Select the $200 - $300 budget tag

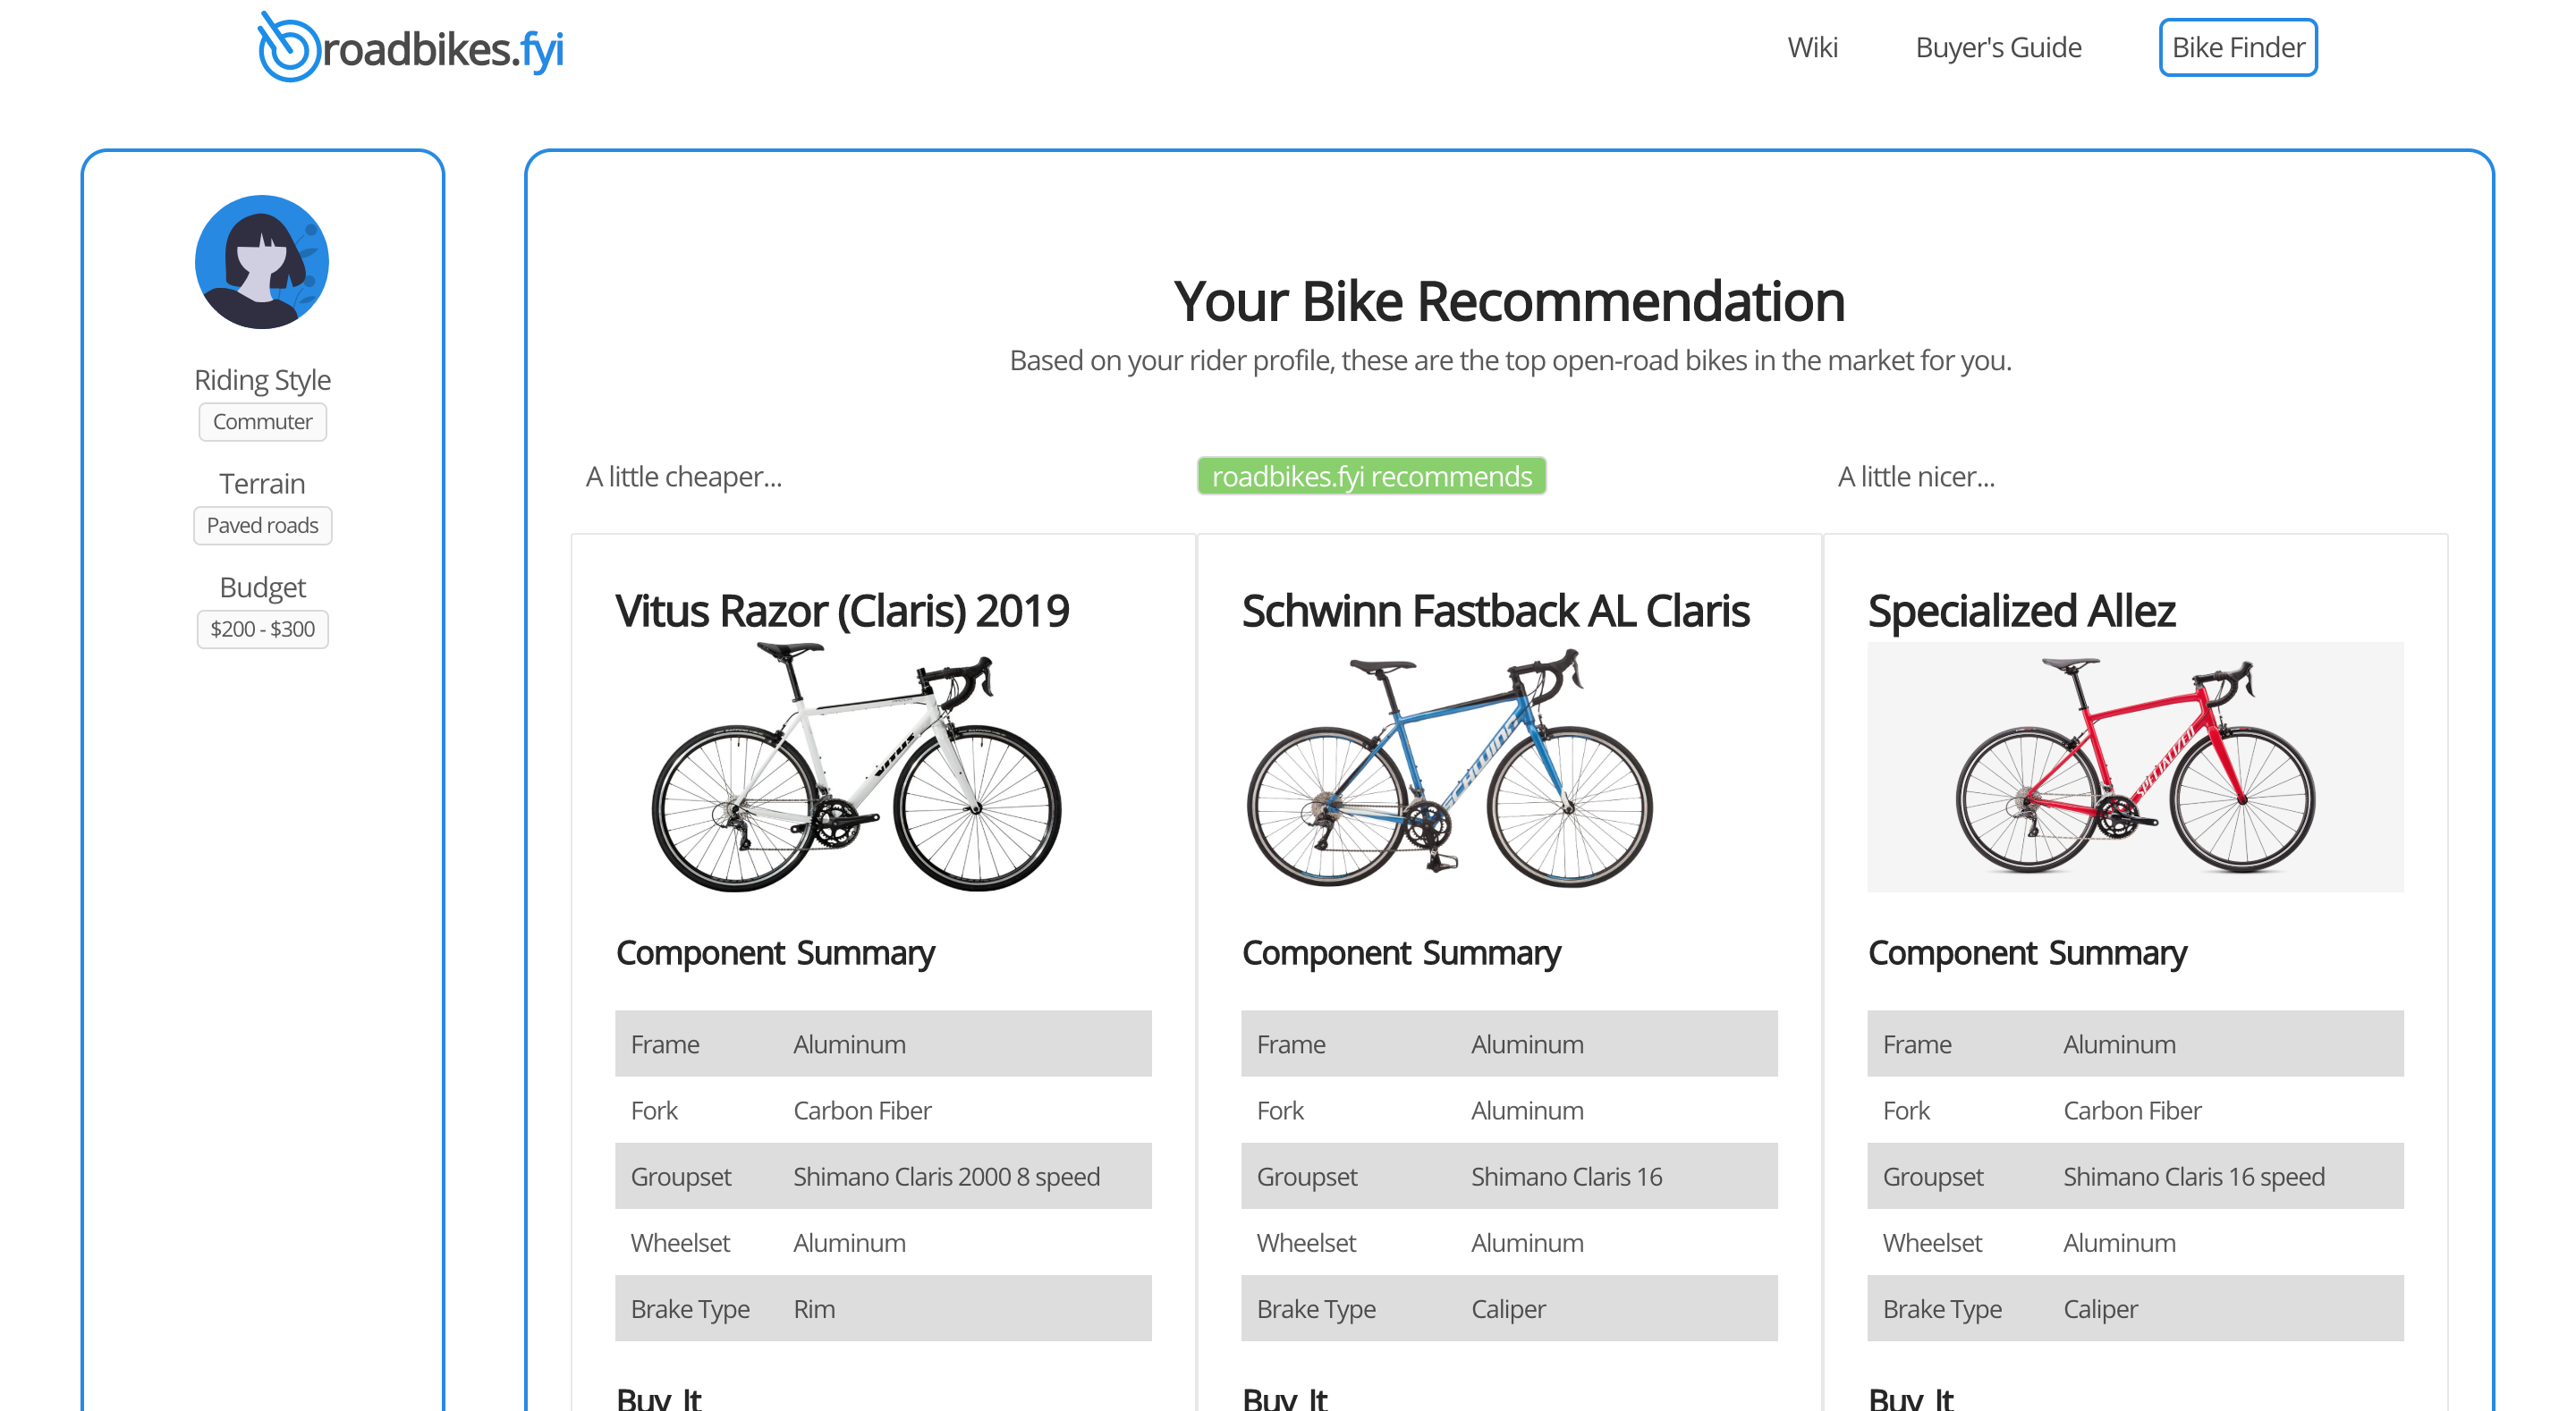262,629
